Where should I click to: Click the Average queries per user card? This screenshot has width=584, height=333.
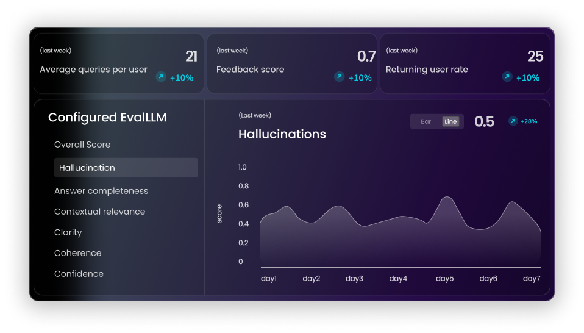click(118, 63)
